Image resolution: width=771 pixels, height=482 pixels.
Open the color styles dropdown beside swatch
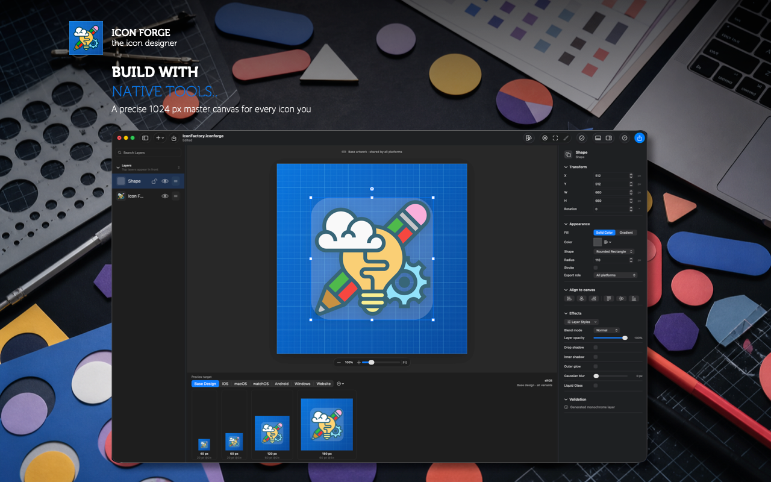click(x=608, y=242)
